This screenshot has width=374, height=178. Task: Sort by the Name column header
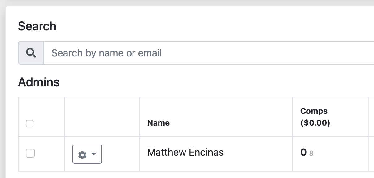(158, 123)
